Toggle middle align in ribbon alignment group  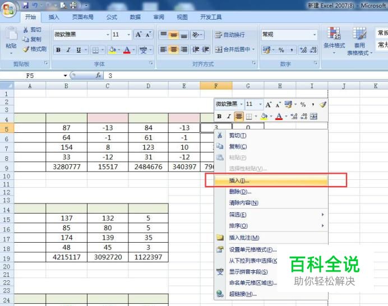[x=174, y=35]
